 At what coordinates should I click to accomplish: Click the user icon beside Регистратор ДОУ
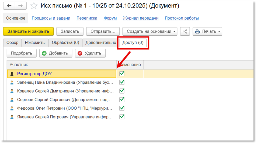(x=12, y=74)
